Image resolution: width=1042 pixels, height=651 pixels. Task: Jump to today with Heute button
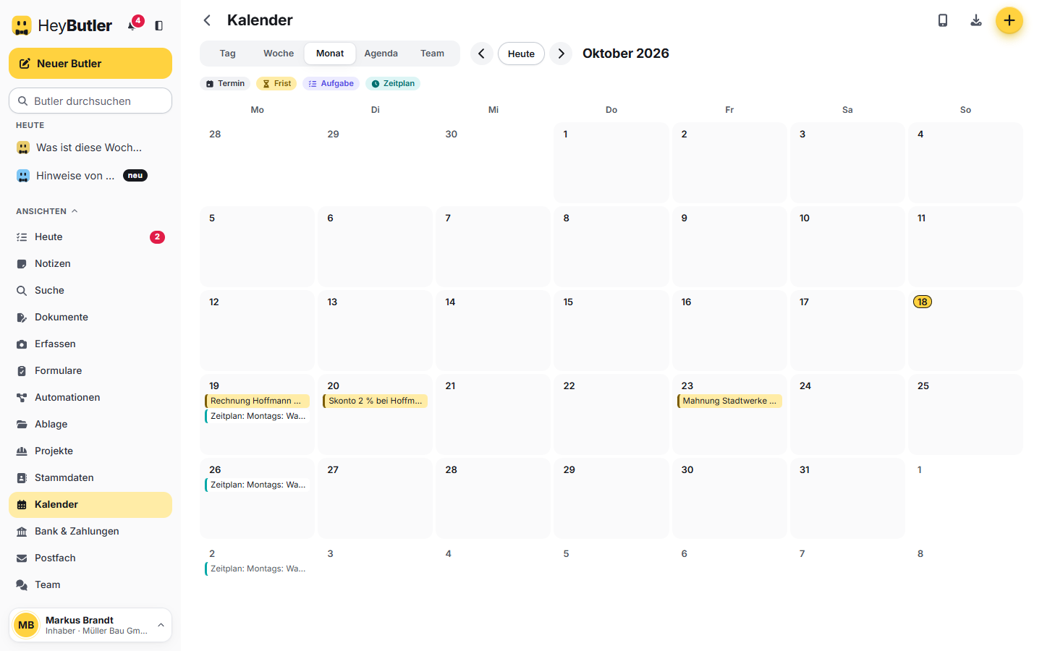pyautogui.click(x=521, y=54)
